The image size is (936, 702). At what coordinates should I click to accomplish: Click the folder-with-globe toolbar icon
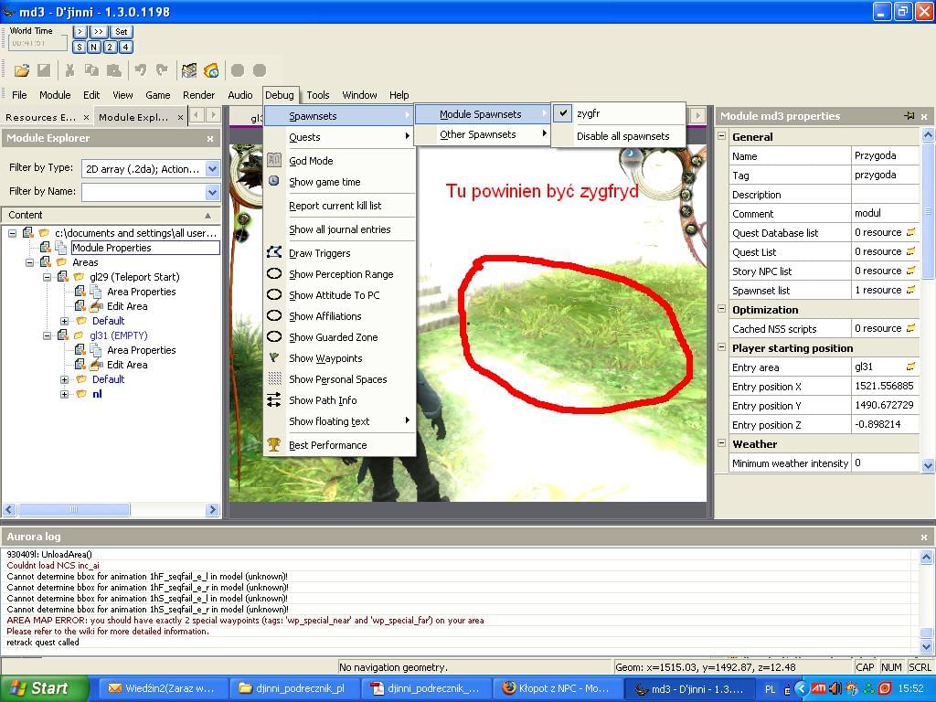point(211,70)
